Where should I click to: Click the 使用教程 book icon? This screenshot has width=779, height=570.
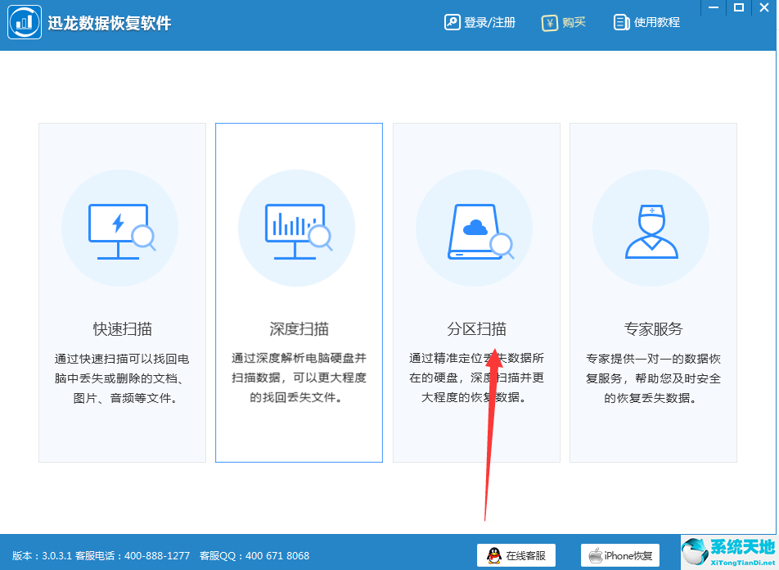point(622,22)
